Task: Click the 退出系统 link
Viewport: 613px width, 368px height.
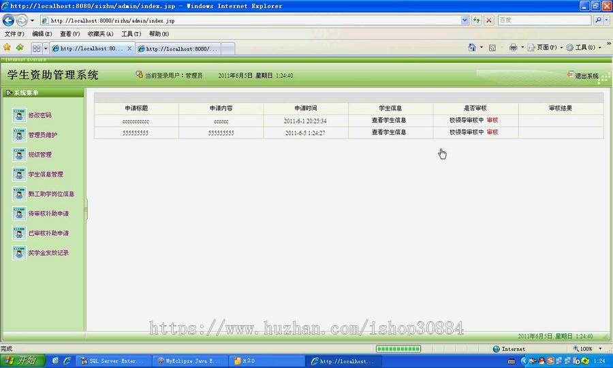Action: (x=586, y=76)
